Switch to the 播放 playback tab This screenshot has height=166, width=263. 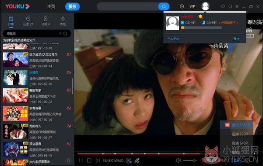pyautogui.click(x=72, y=7)
